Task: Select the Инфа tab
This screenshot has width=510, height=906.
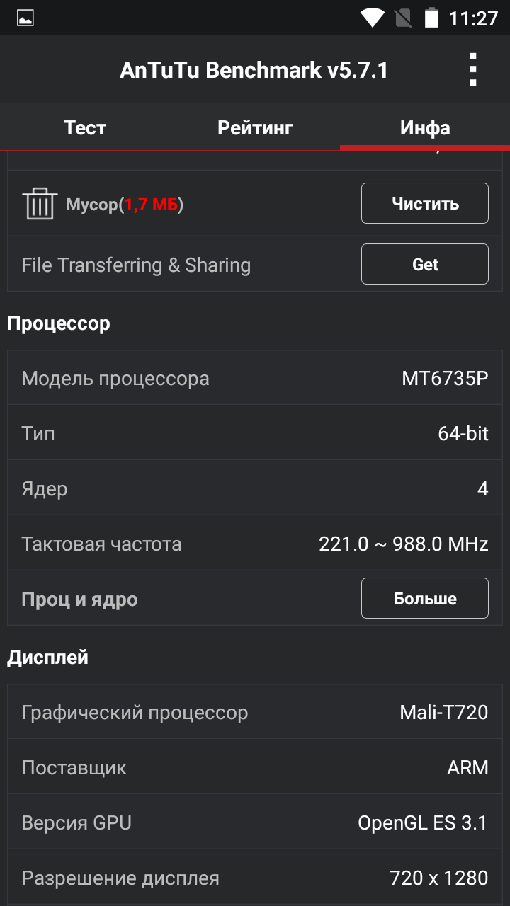Action: click(425, 127)
